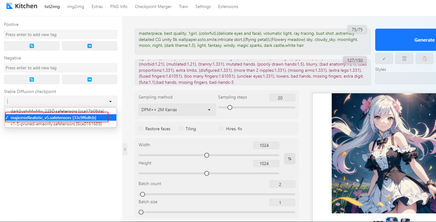Click into the negative prompt text area
This screenshot has width=436, height=222.
253,72
